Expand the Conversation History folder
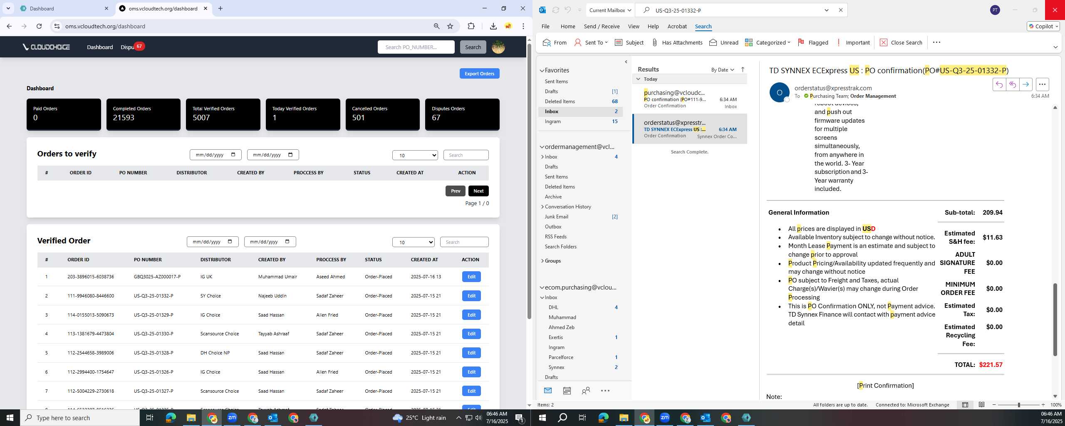The height and width of the screenshot is (426, 1065). coord(542,207)
